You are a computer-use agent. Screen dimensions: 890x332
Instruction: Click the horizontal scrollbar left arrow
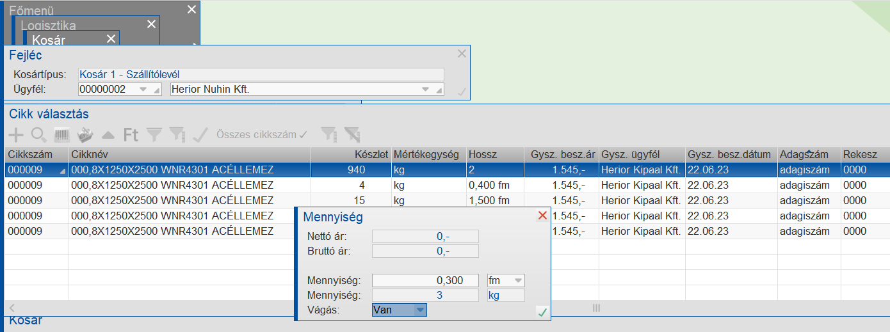11,308
